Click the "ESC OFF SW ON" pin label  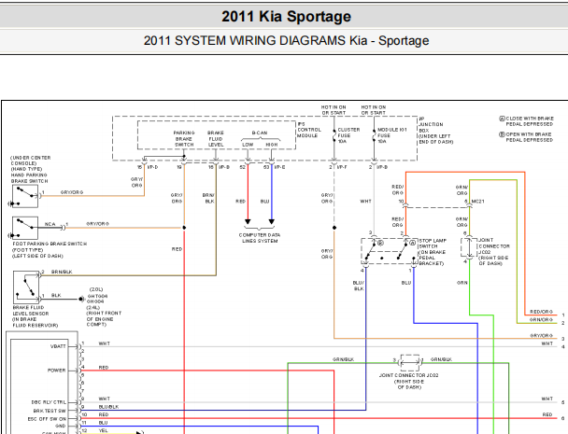(x=47, y=419)
